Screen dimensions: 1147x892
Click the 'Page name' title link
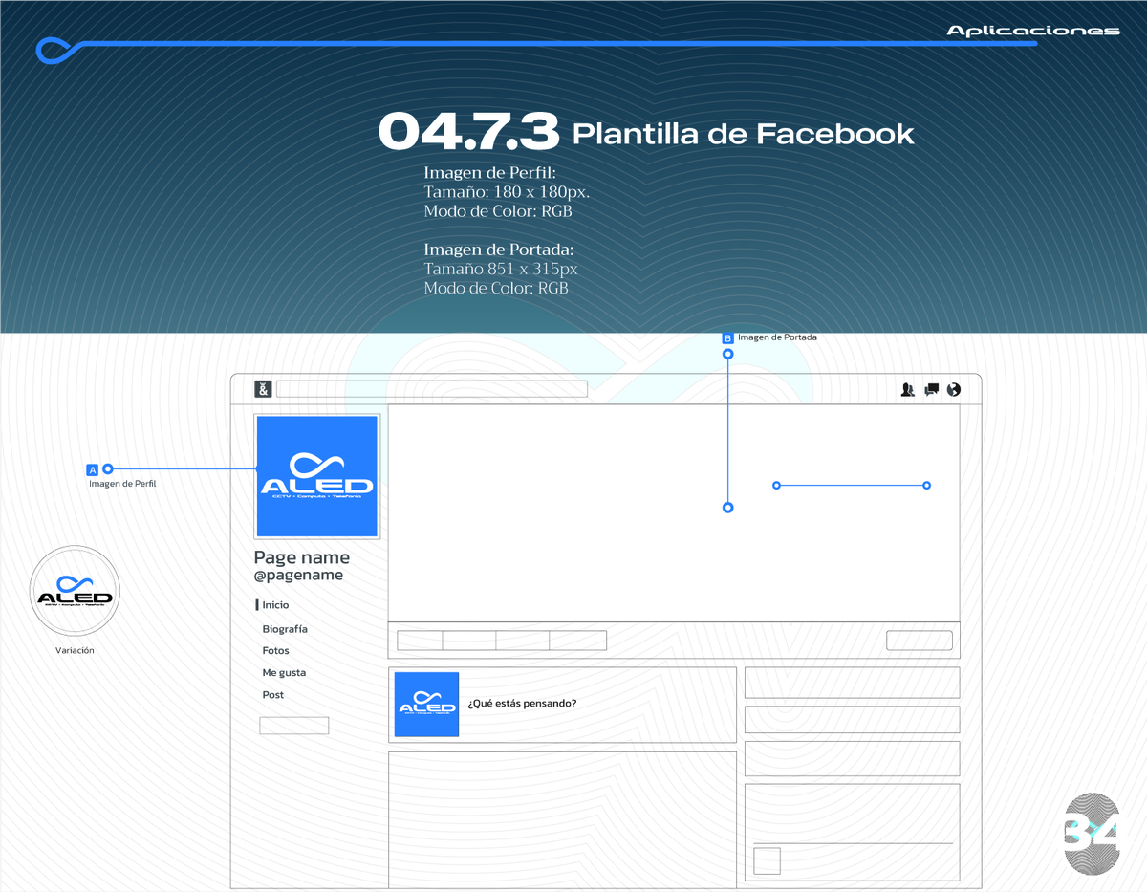pos(302,557)
